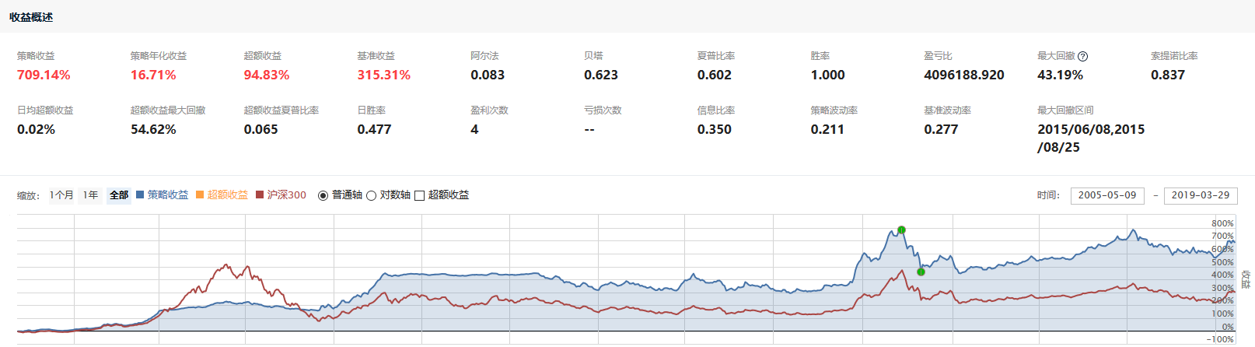Click the green drawdown peak marker on chart
Viewport: 1255px width, 347px height.
pyautogui.click(x=901, y=230)
